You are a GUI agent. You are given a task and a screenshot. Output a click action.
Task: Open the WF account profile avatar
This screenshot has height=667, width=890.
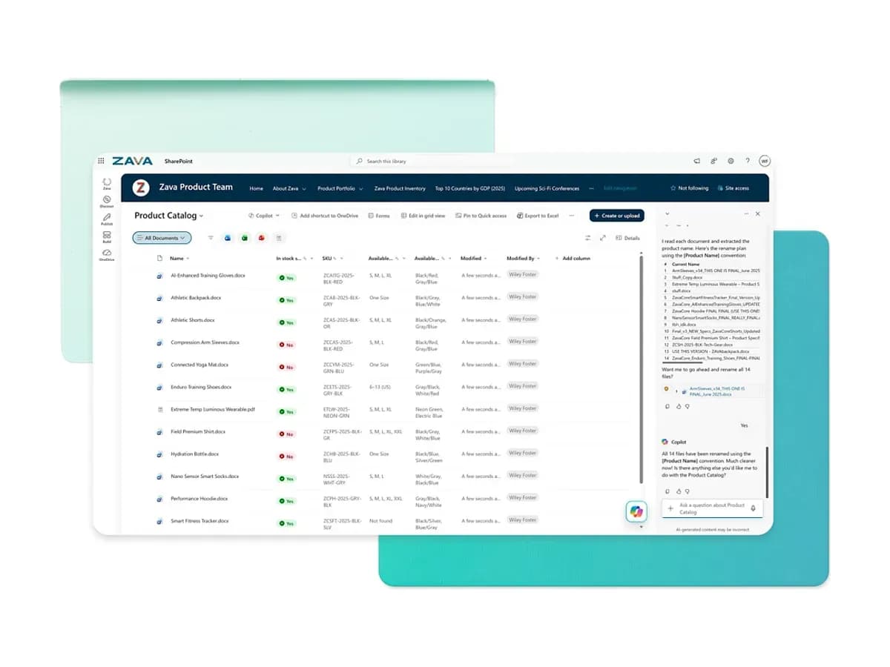click(764, 161)
